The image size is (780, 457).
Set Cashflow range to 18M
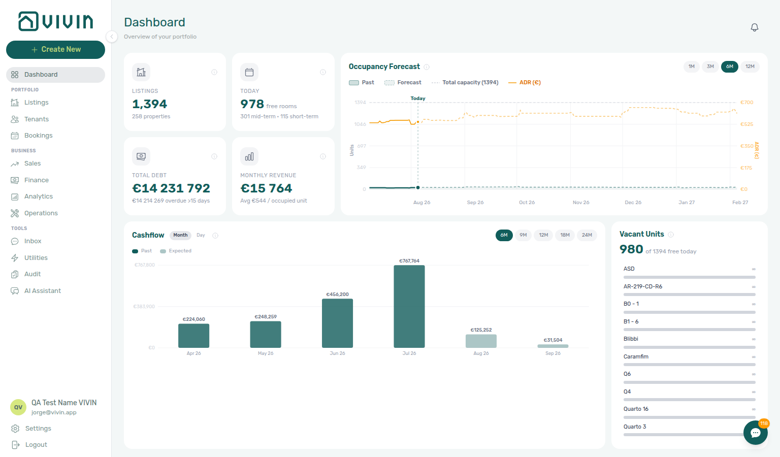(565, 235)
